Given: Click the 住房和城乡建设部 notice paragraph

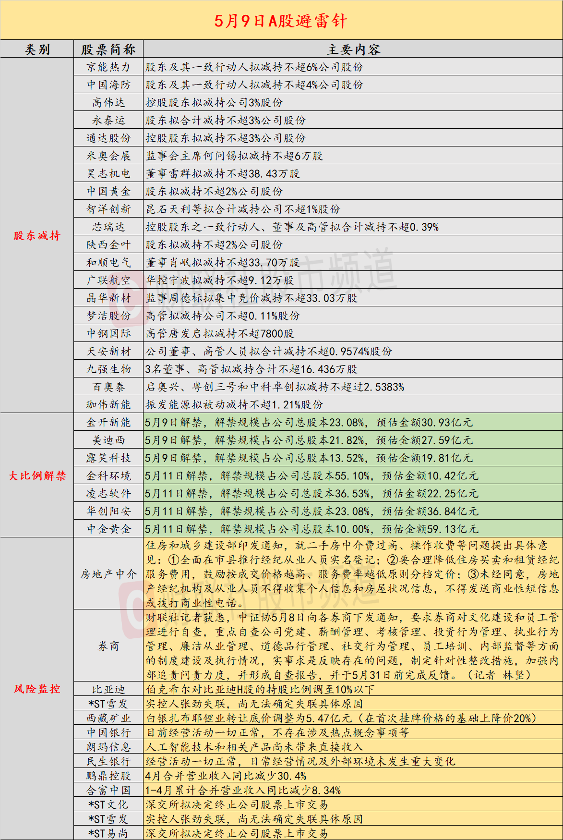Looking at the screenshot, I should [353, 574].
